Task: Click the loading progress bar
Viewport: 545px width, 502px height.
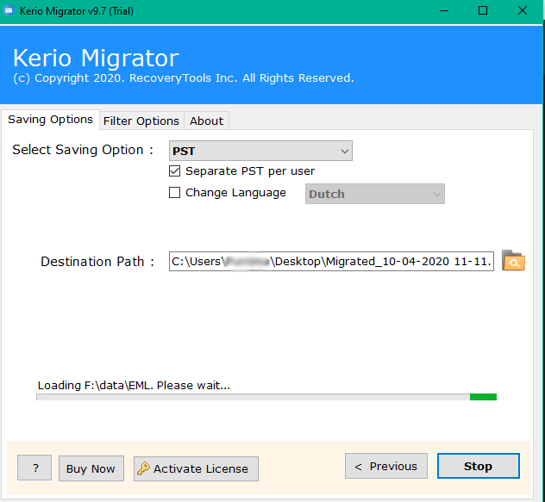Action: (266, 397)
